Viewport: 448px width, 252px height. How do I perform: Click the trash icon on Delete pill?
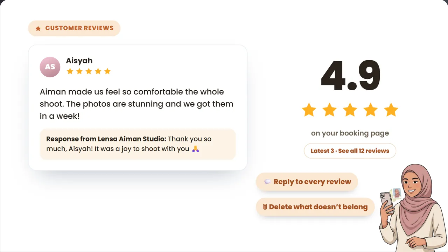(265, 207)
